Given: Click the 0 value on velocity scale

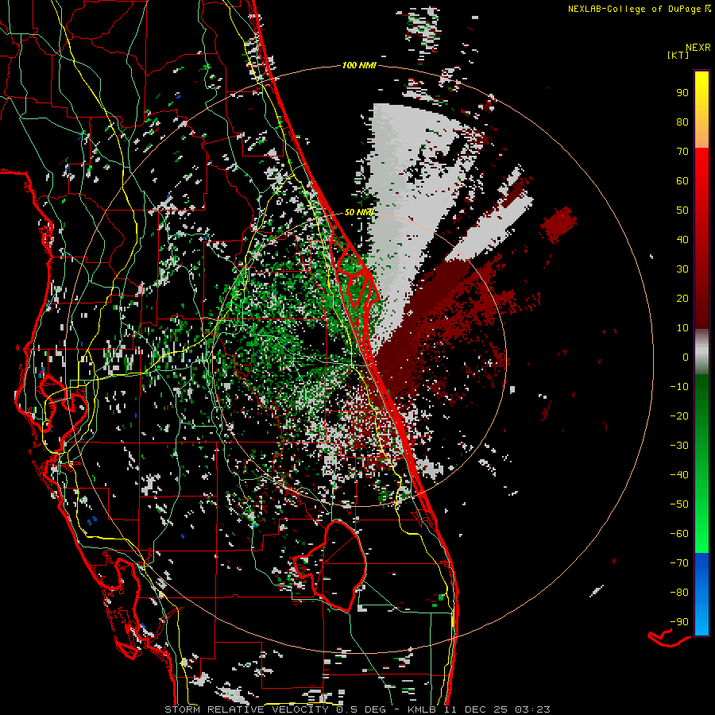Looking at the screenshot, I should [x=686, y=357].
